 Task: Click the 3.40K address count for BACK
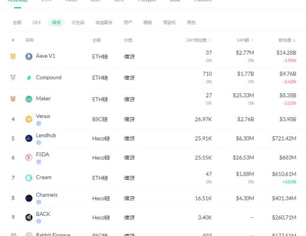click(205, 218)
